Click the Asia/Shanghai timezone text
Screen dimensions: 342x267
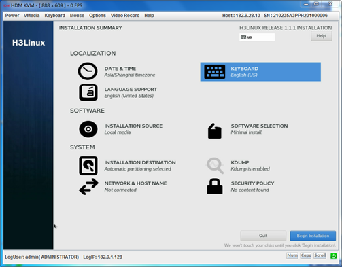130,75
